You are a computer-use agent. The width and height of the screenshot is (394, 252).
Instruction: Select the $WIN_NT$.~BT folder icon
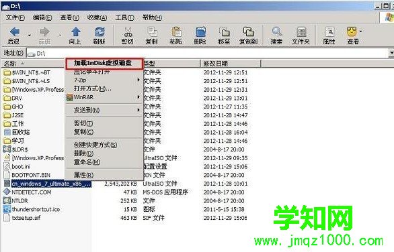pos(7,72)
